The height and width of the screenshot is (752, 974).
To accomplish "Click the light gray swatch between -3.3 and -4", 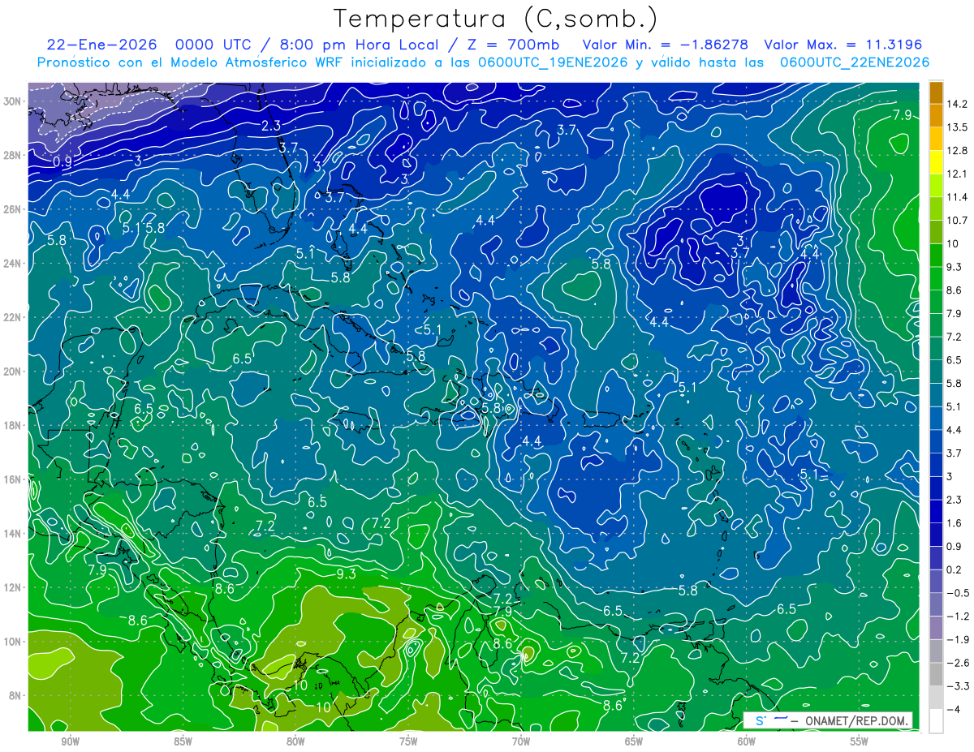I will tap(936, 697).
